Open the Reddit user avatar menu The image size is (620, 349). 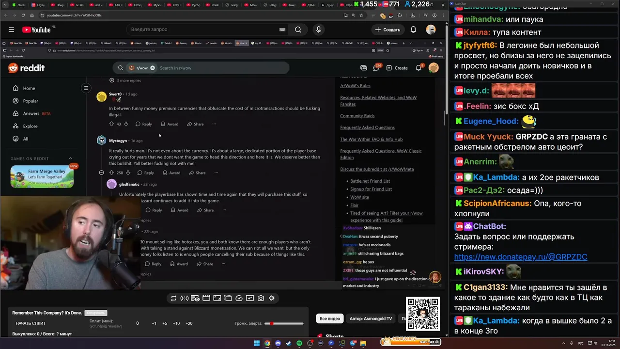434,68
